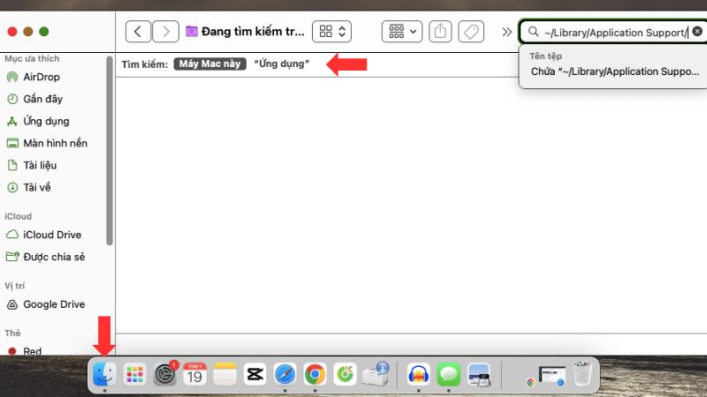The image size is (707, 397).
Task: Click the magnifier icon in search field
Action: [533, 32]
